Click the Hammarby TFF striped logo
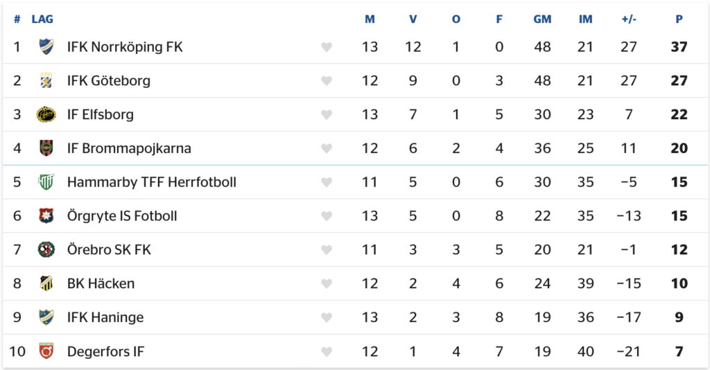Screen dimensions: 710x370 [46, 182]
